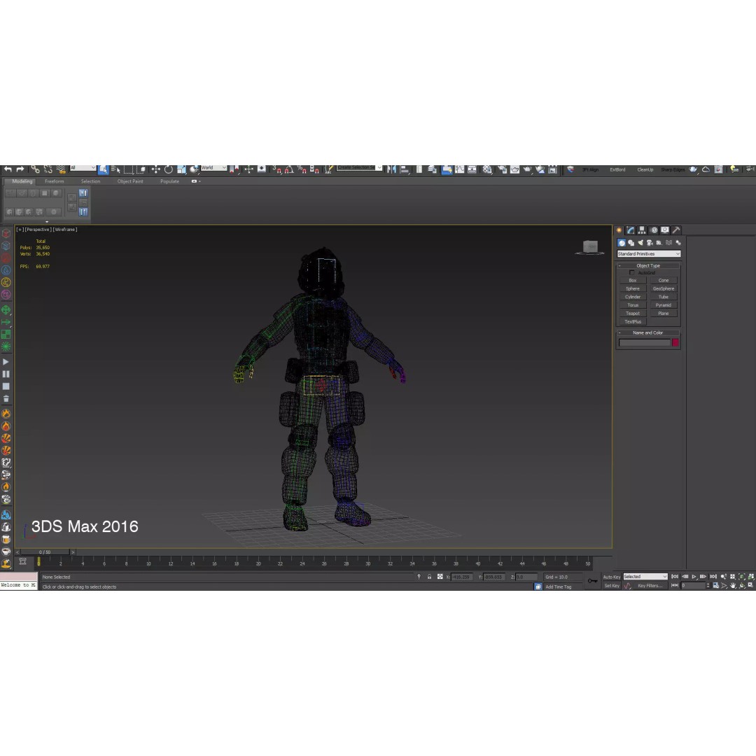
Task: Open the Reference Coordinate System 'World' dropdown
Action: click(213, 168)
